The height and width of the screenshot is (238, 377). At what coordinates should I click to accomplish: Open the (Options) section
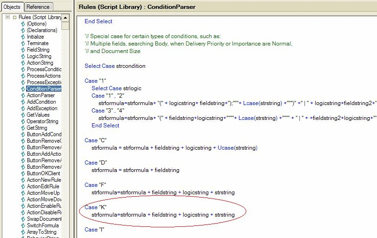(37, 24)
